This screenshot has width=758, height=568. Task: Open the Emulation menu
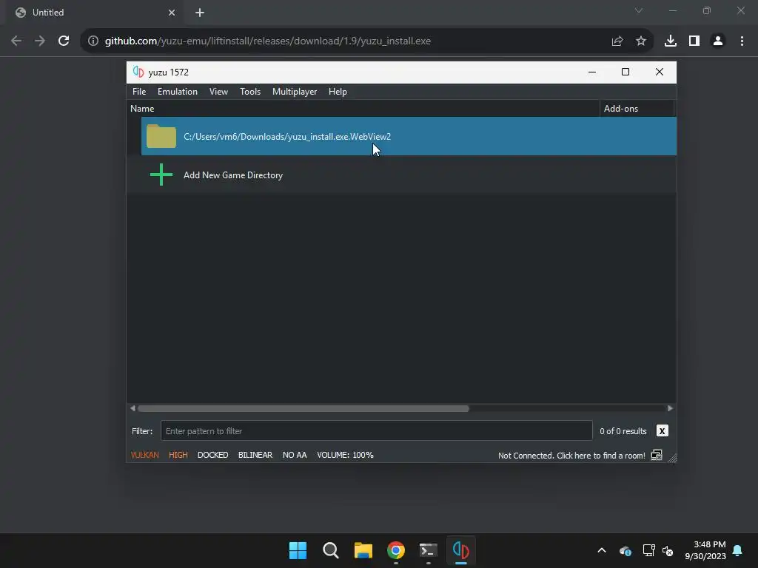click(x=178, y=92)
